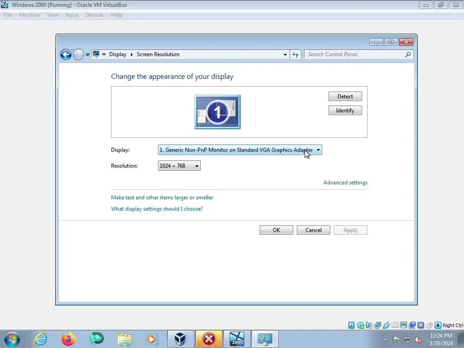464x348 pixels.
Task: Switch to Control Panel taskbar button
Action: point(265,339)
